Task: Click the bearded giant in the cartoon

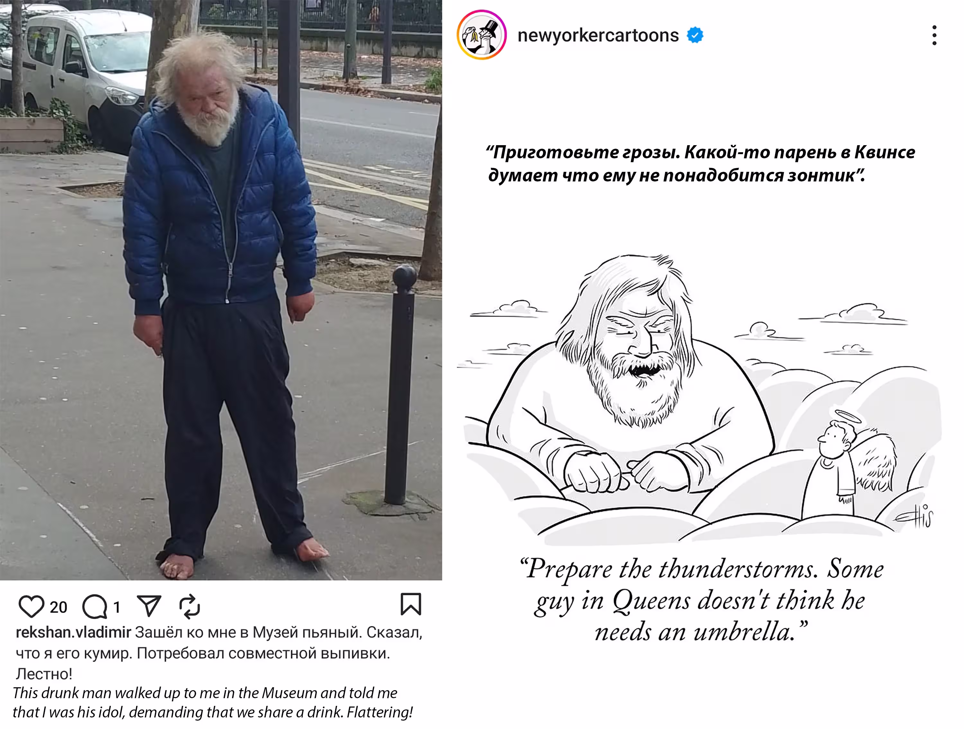Action: point(630,383)
